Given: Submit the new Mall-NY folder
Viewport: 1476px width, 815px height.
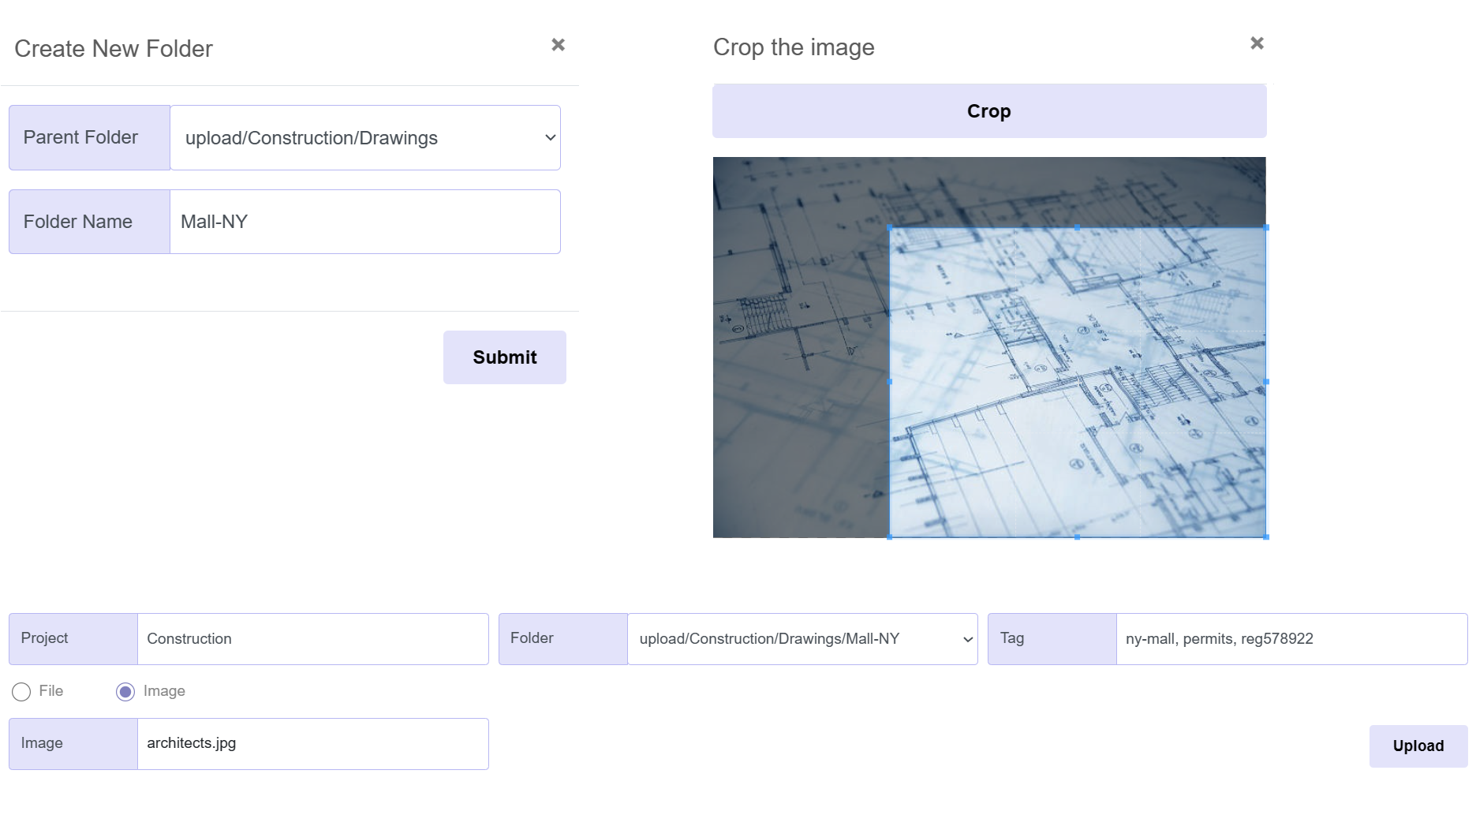Looking at the screenshot, I should pos(504,357).
